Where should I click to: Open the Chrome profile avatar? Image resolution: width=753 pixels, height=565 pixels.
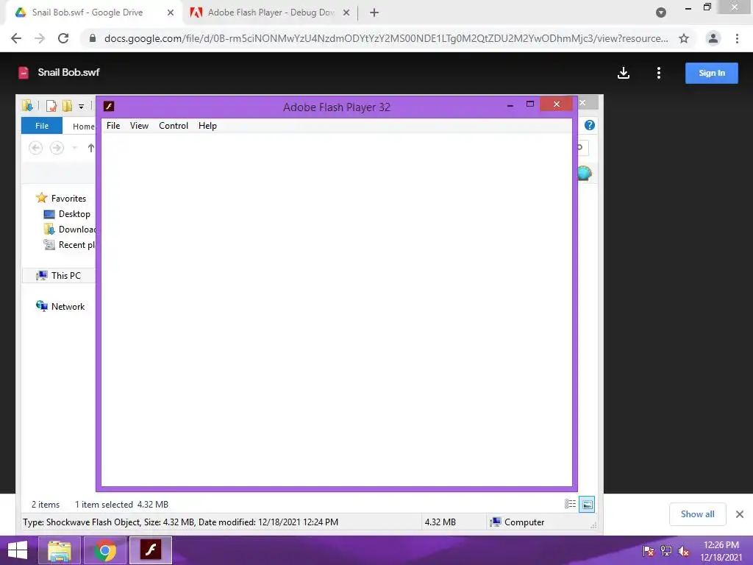[x=713, y=38]
